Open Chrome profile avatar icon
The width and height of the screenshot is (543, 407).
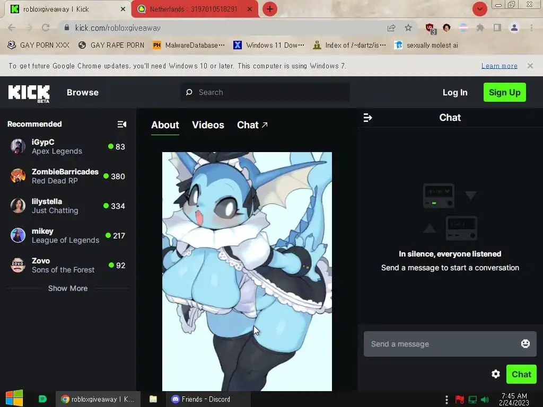point(514,28)
